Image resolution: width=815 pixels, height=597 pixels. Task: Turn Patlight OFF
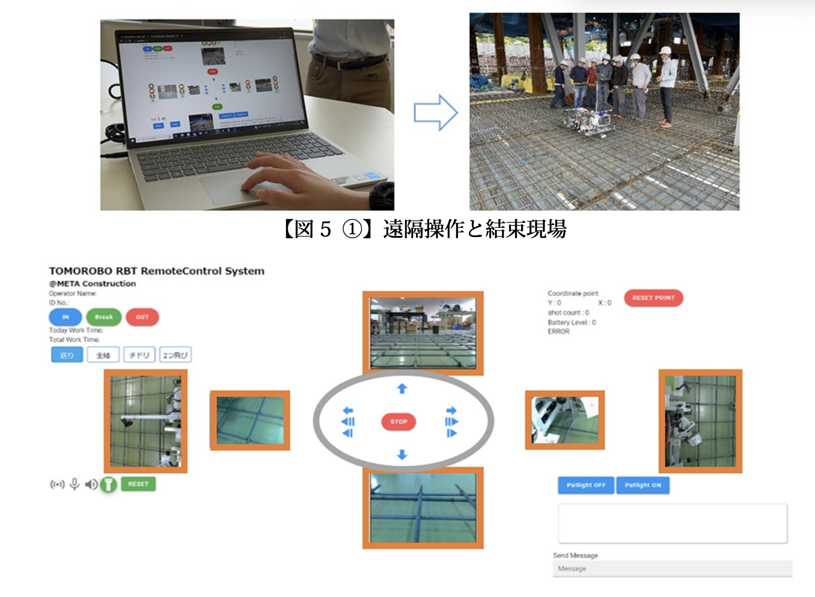[586, 485]
